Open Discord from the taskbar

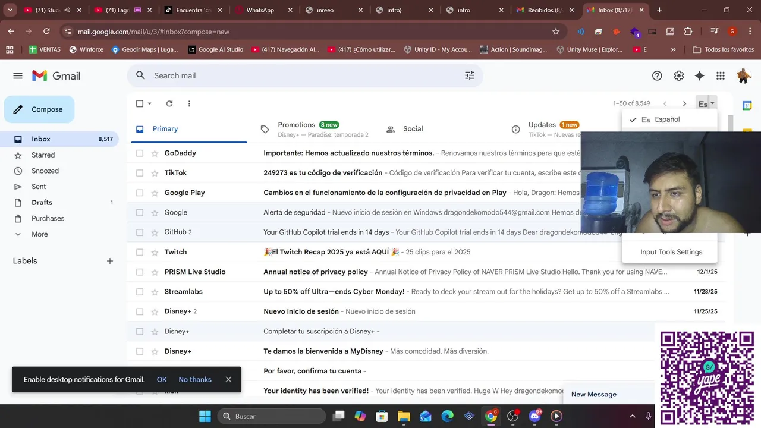(534, 416)
